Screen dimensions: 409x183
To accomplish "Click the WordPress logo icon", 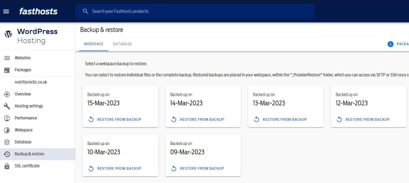I will 8,34.
